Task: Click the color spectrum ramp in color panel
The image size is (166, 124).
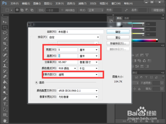Action: pyautogui.click(x=145, y=40)
